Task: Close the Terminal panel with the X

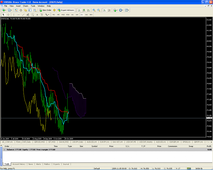Action: [x=1, y=146]
